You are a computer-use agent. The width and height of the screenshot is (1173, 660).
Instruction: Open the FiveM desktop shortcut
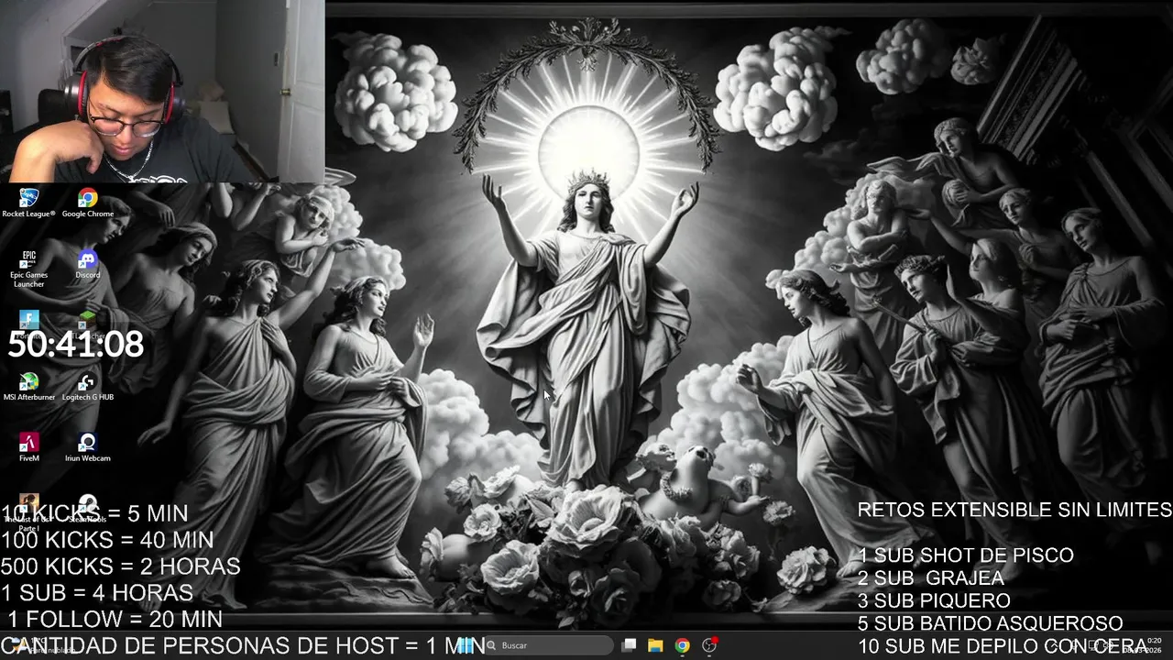[x=29, y=447]
